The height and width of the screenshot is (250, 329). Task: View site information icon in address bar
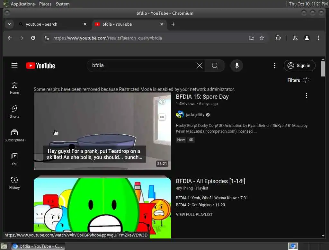pyautogui.click(x=47, y=38)
